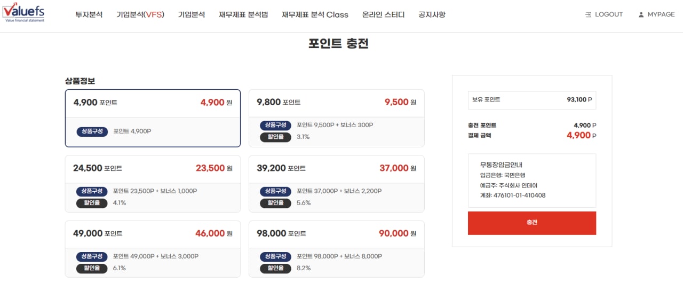Screen dimensions: 683x290
Task: Open the 기업분석(VFS) menu
Action: [x=140, y=15]
